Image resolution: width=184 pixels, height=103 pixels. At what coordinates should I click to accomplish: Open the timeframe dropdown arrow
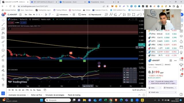click(42, 15)
